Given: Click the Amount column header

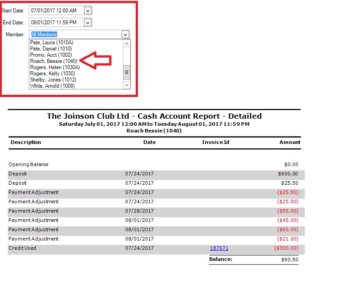Looking at the screenshot, I should point(290,142).
